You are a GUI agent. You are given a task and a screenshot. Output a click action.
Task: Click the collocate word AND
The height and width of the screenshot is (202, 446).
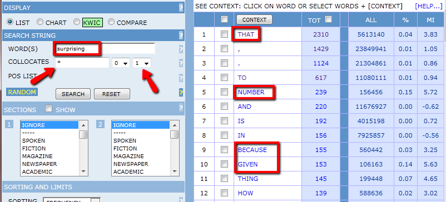pos(245,107)
